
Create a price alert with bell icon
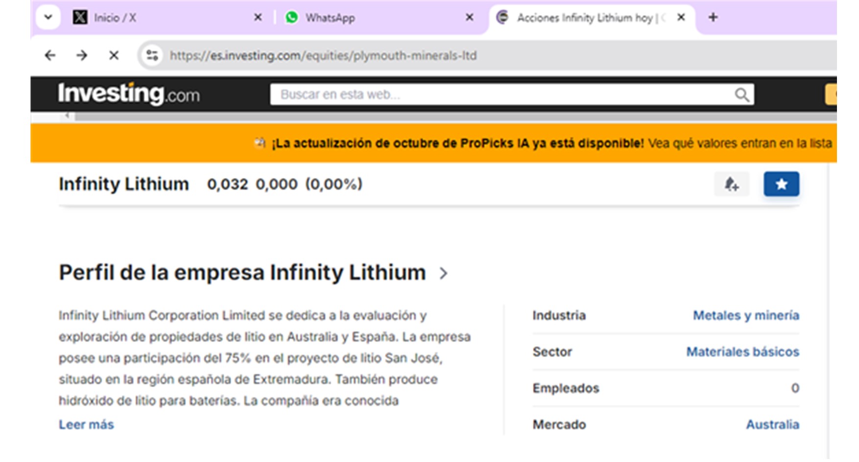731,184
